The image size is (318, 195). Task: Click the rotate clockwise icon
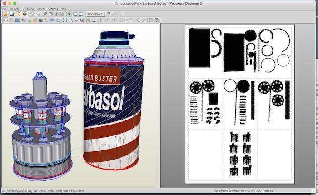pos(144,20)
